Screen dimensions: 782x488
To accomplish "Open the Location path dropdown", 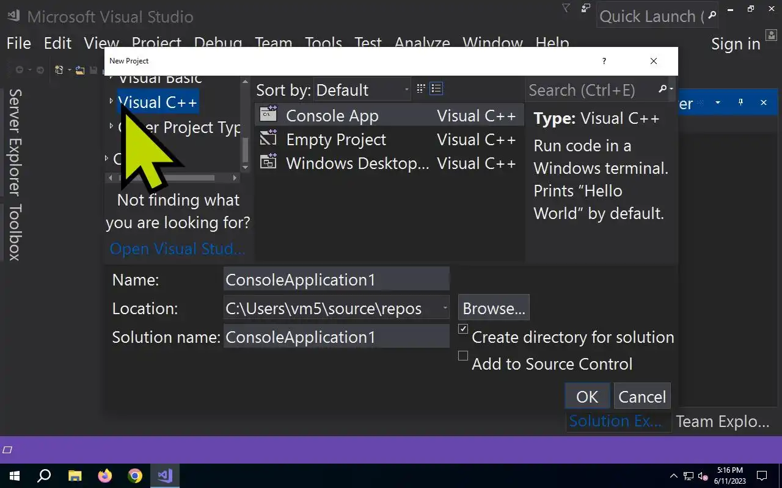I will point(445,308).
